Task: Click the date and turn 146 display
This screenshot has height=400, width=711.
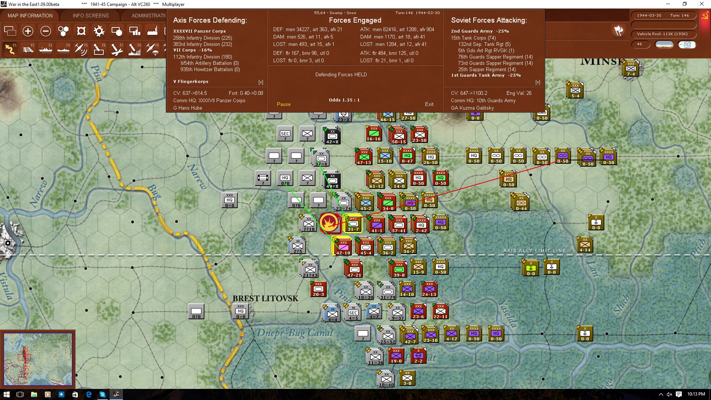Action: (x=663, y=15)
